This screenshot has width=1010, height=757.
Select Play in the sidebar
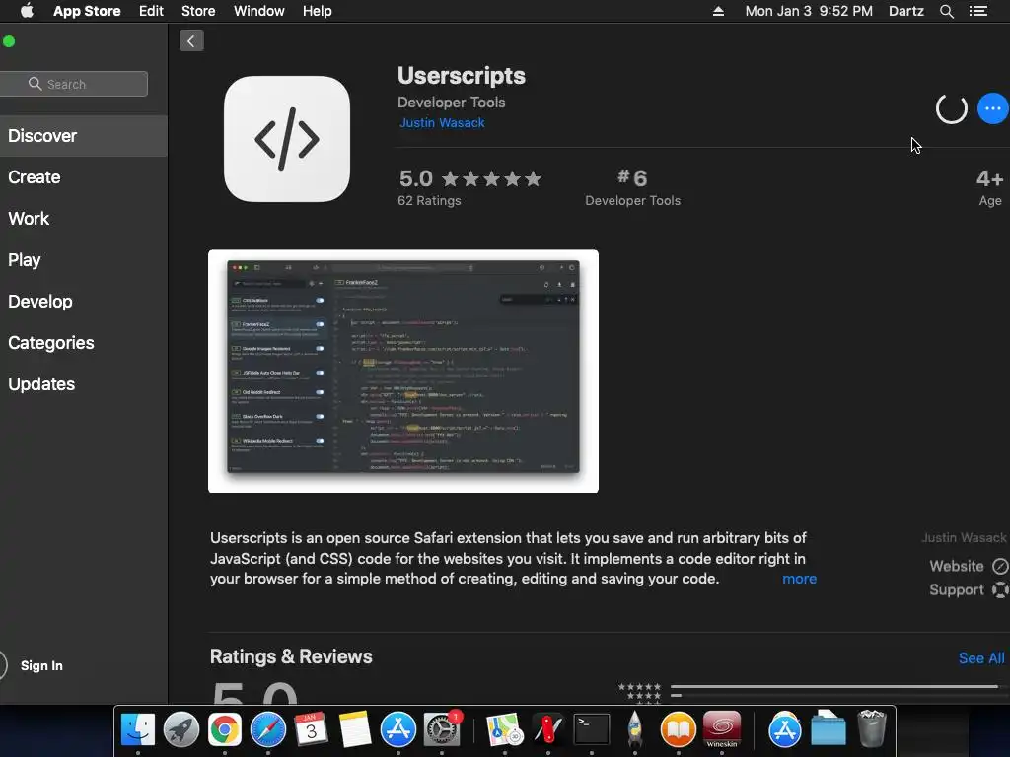(84, 260)
